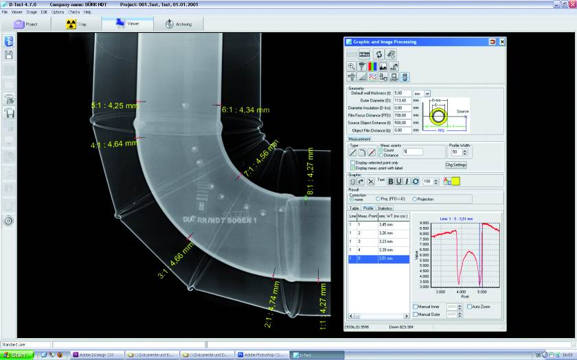Enable Display selected point only
Viewport: 577px width, 360px height.
(353, 162)
